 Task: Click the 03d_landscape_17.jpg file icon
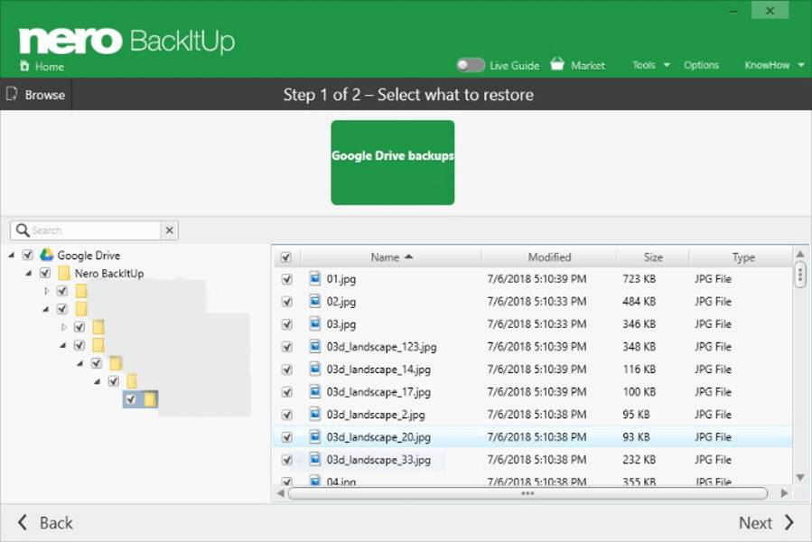[x=315, y=392]
